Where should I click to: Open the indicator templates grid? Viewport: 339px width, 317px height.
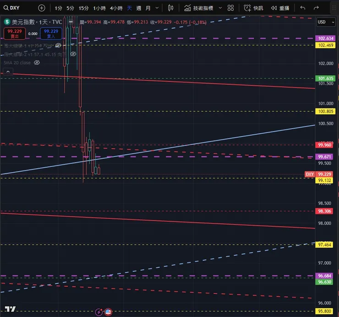coord(231,8)
